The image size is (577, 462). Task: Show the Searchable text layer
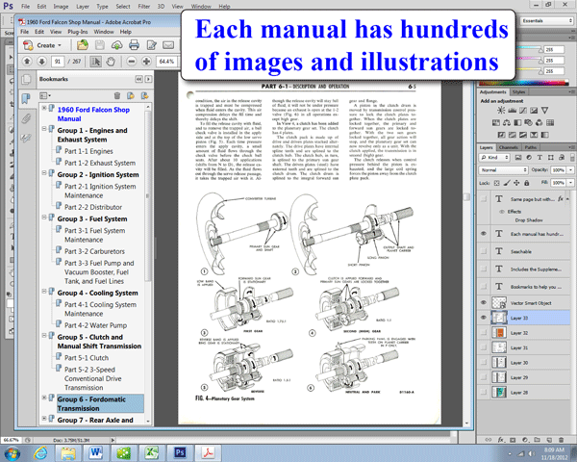click(x=484, y=251)
